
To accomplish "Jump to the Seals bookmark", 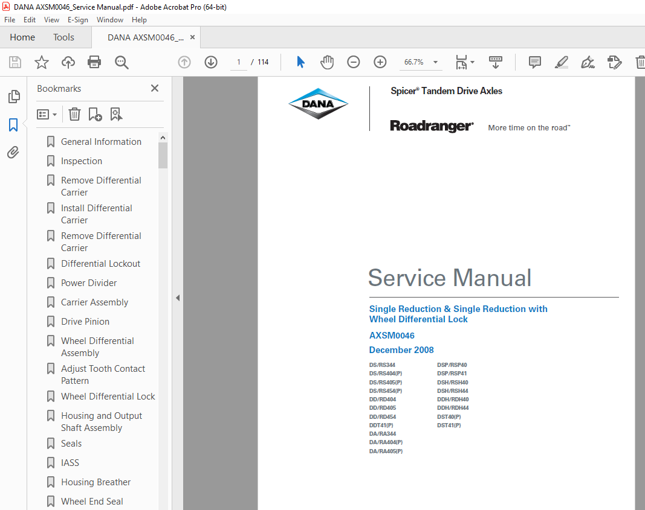I will point(71,444).
